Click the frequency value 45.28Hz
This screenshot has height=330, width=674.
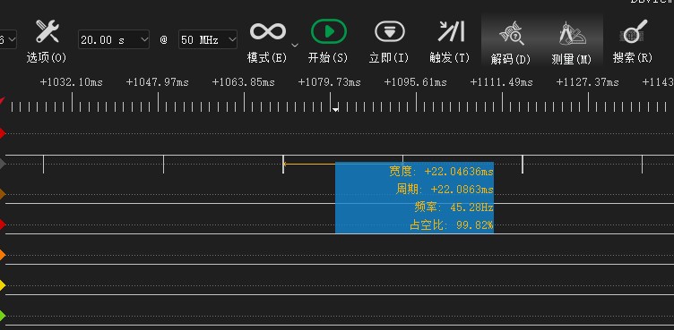471,207
